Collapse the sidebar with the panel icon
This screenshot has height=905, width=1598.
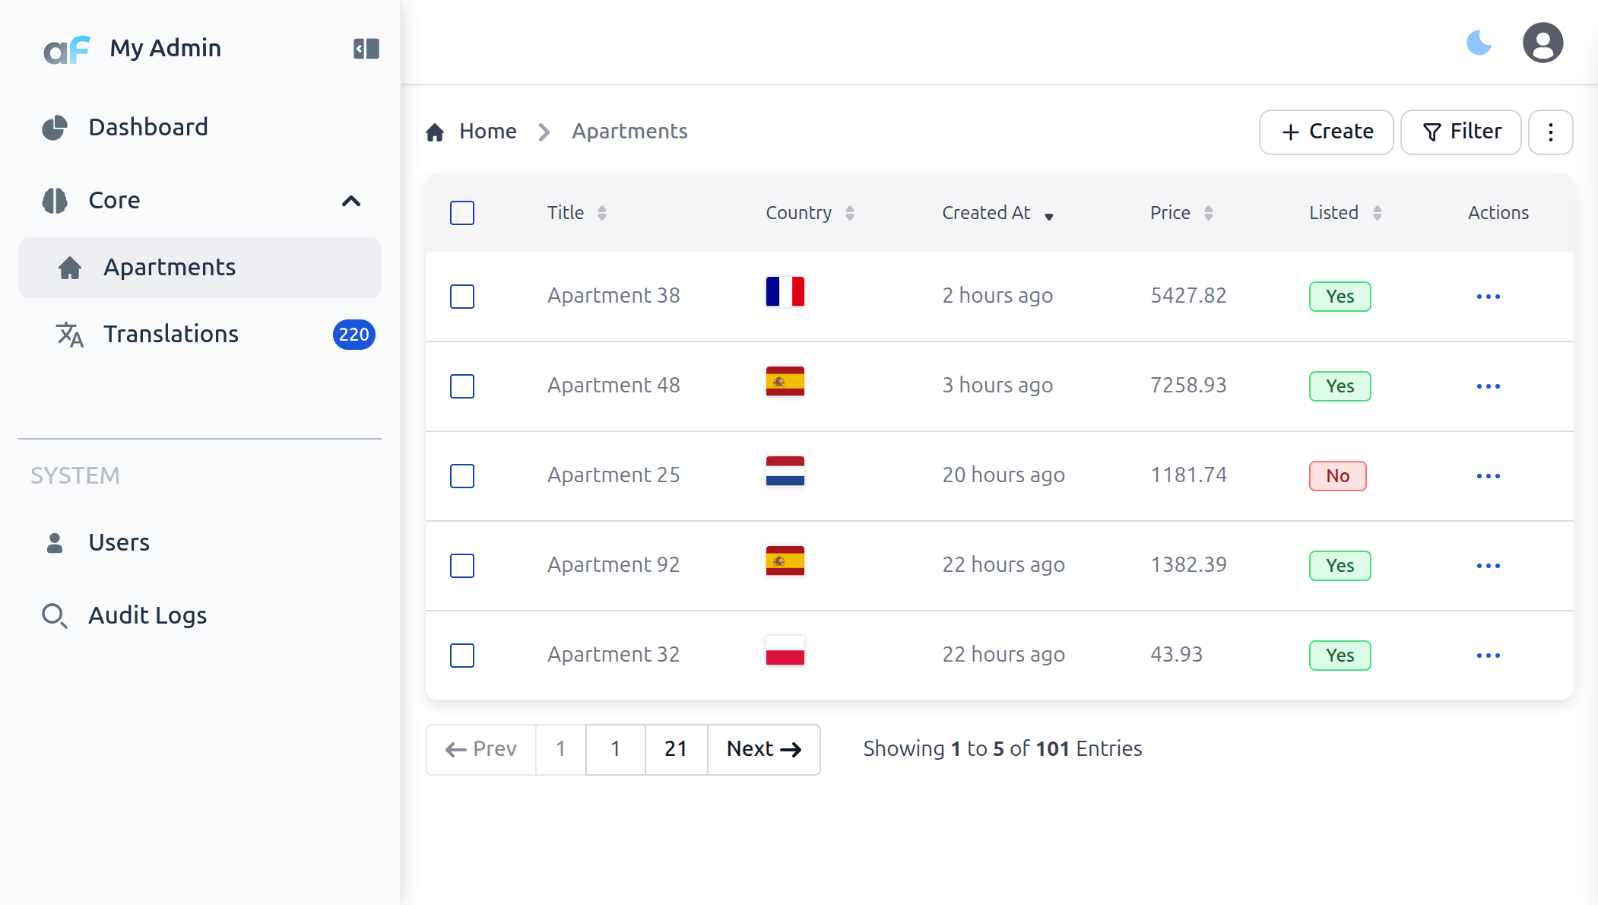tap(366, 49)
